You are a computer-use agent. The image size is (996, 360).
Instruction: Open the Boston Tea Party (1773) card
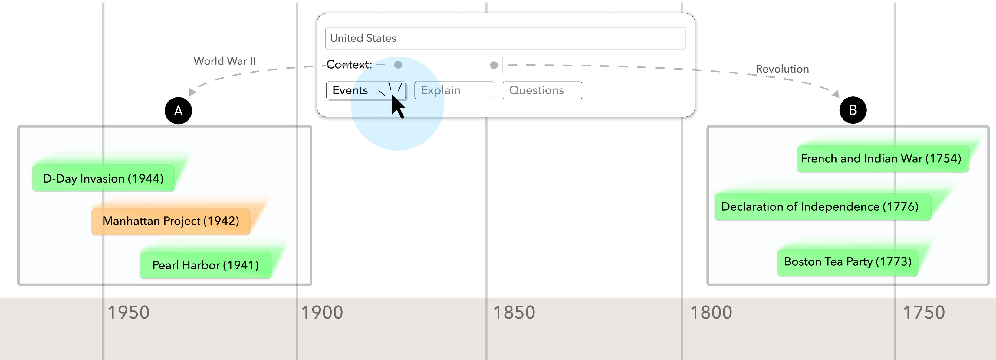tap(847, 262)
